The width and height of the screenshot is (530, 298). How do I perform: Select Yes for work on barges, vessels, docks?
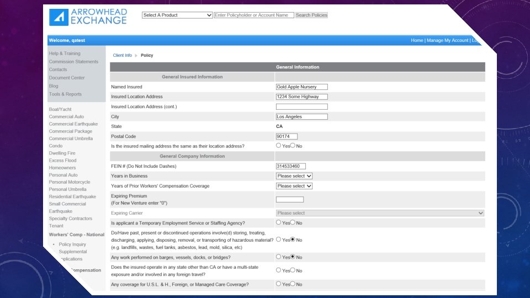point(278,257)
